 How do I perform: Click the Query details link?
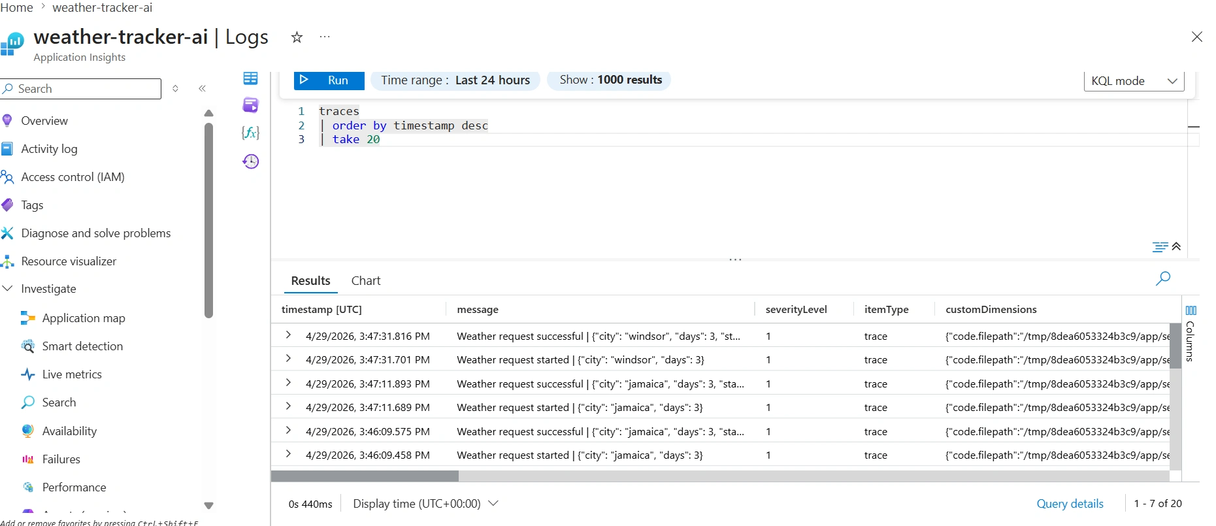1070,504
